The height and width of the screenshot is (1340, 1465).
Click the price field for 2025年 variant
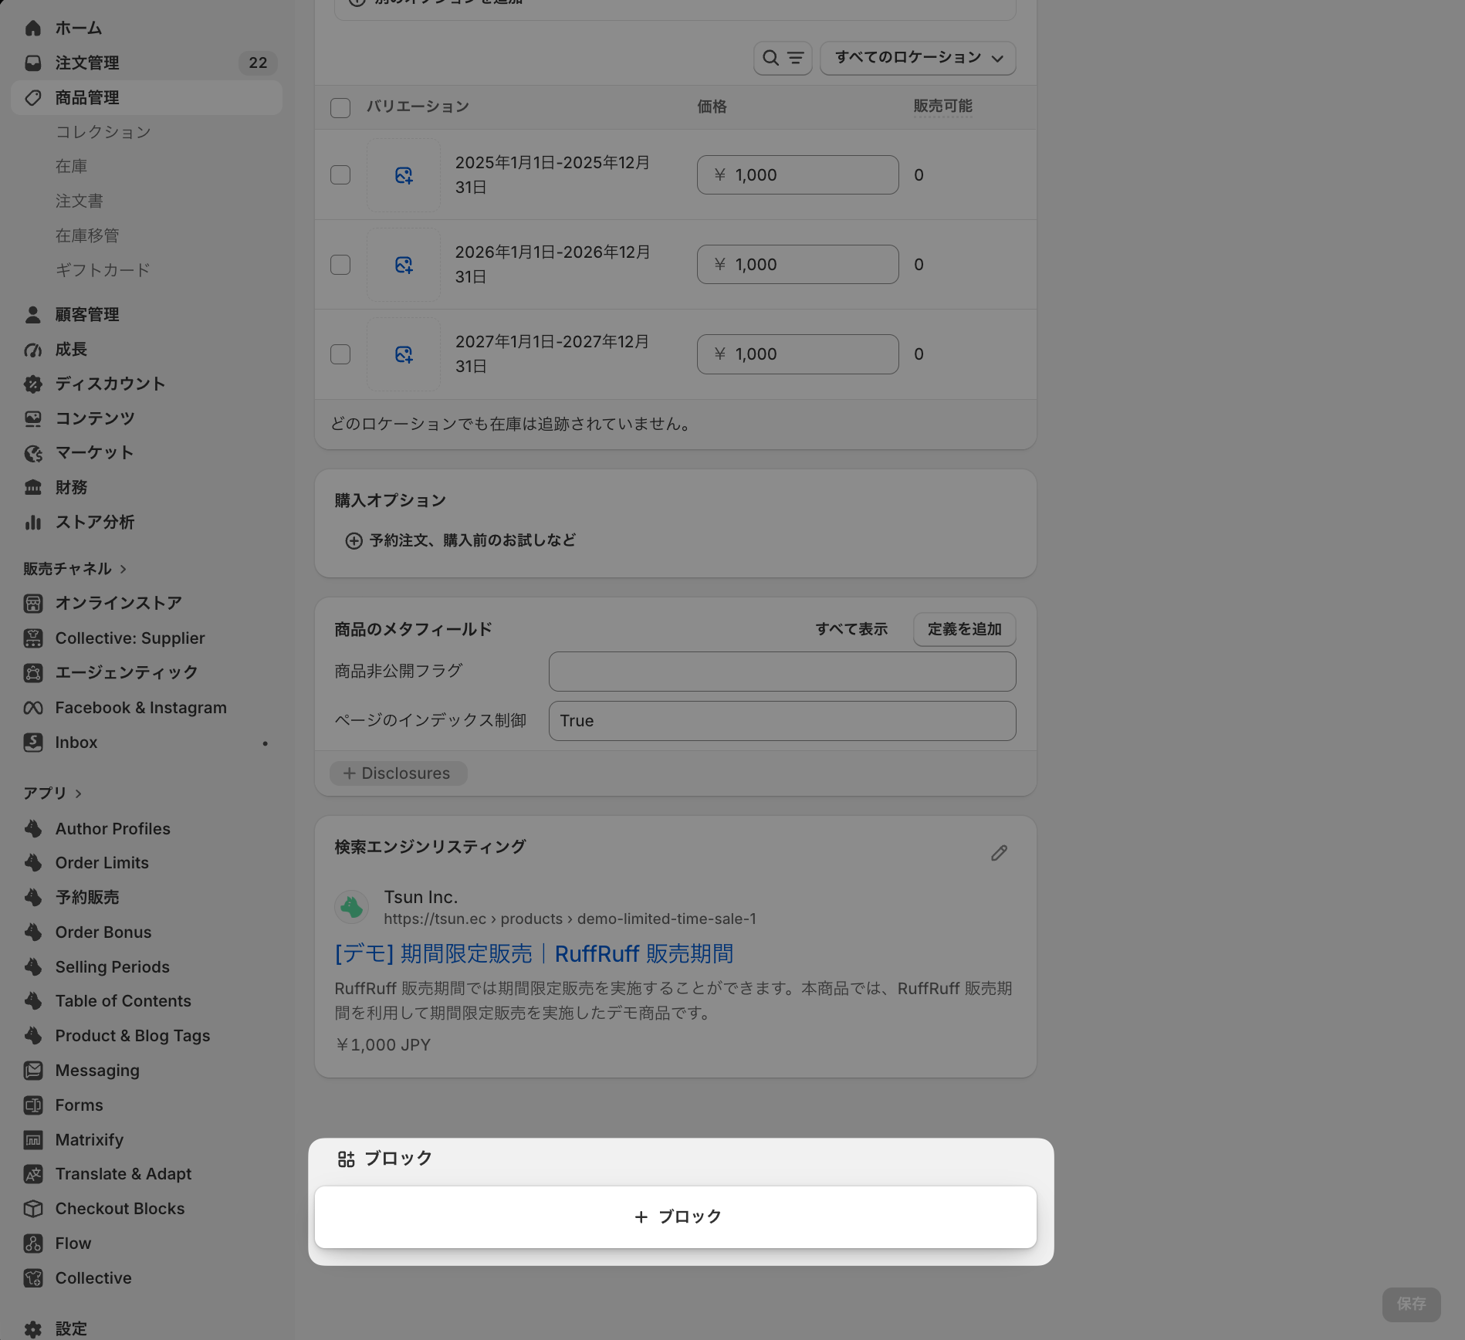[x=797, y=175]
